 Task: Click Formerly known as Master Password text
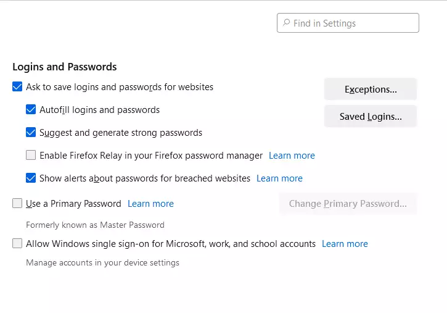tap(95, 225)
